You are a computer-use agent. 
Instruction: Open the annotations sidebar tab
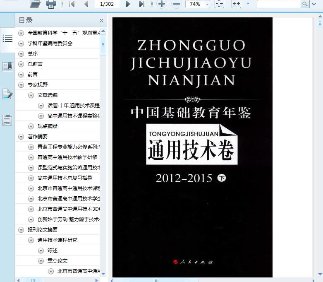(x=7, y=94)
